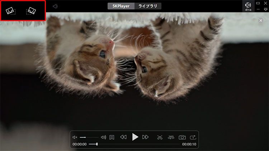
Task: Open the scissors video cut tool
Action: tap(160, 137)
